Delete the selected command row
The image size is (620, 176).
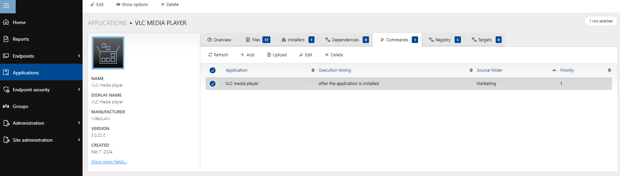pos(334,55)
